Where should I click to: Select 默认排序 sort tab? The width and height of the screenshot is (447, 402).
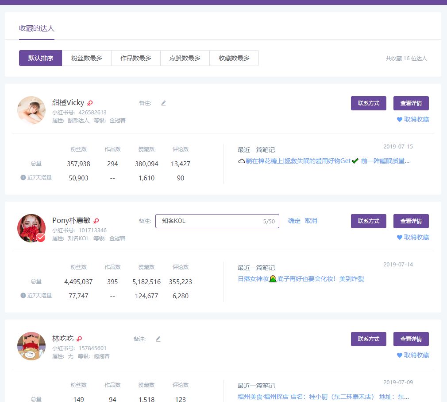pos(40,58)
